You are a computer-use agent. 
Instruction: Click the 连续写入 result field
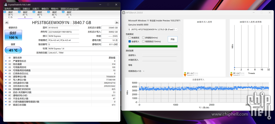(159, 55)
